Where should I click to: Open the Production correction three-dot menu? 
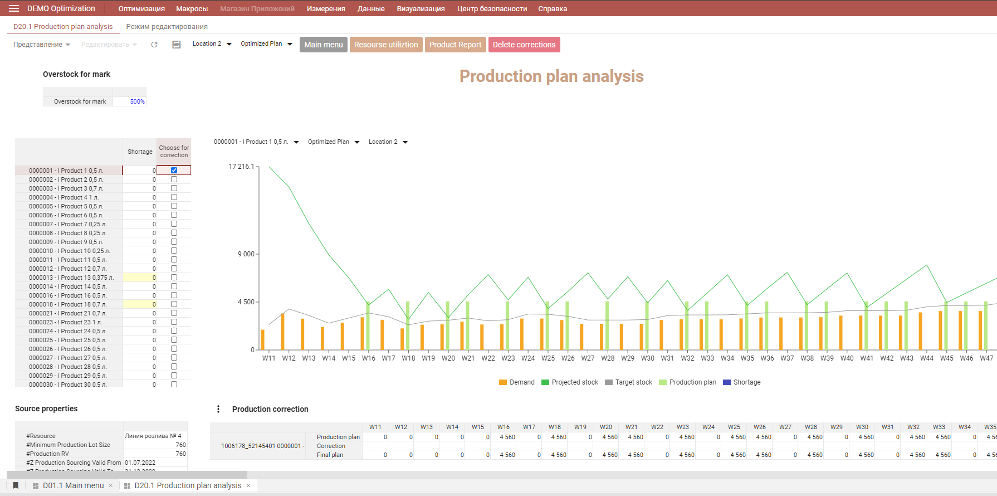(218, 409)
